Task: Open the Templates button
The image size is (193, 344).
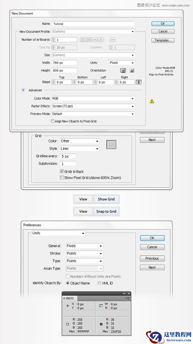Action: coord(163,40)
